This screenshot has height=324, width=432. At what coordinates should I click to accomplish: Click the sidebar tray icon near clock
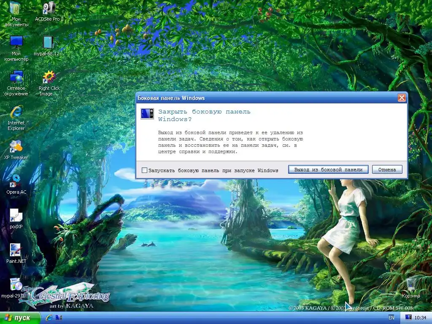click(x=408, y=318)
